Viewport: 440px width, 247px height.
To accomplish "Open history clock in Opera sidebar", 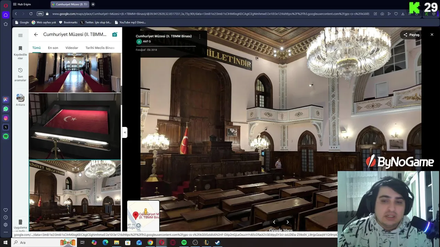I will tap(5, 217).
